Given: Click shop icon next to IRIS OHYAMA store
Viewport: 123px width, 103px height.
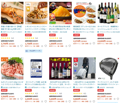Looking at the screenshot, I should [x=74, y=87].
